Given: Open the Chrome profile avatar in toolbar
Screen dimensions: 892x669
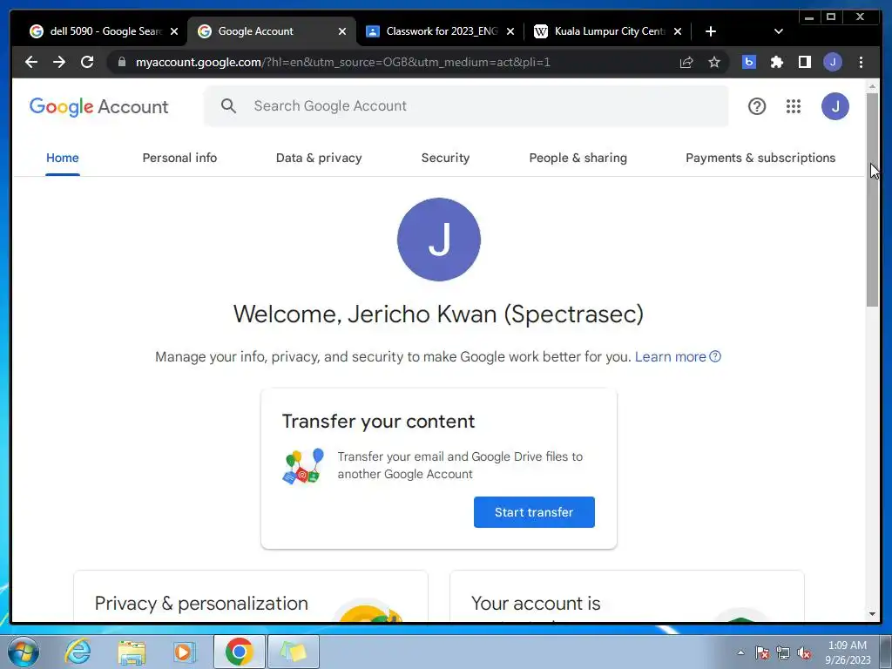Looking at the screenshot, I should (x=833, y=62).
